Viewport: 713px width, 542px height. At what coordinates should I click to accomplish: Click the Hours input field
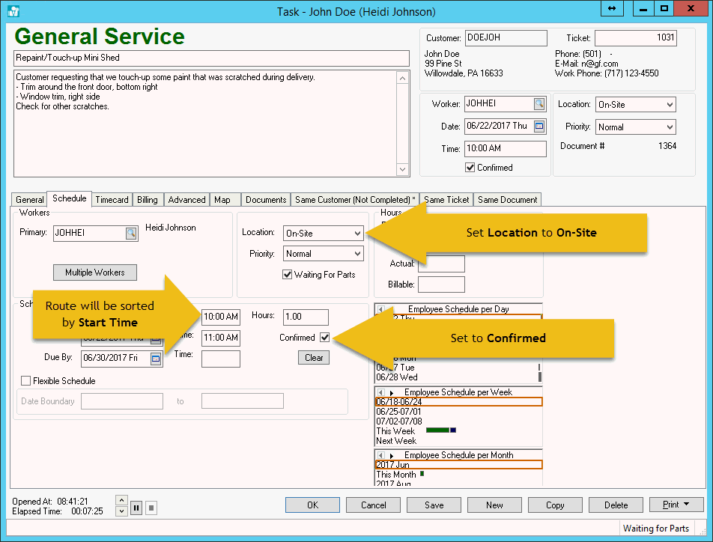click(x=306, y=317)
